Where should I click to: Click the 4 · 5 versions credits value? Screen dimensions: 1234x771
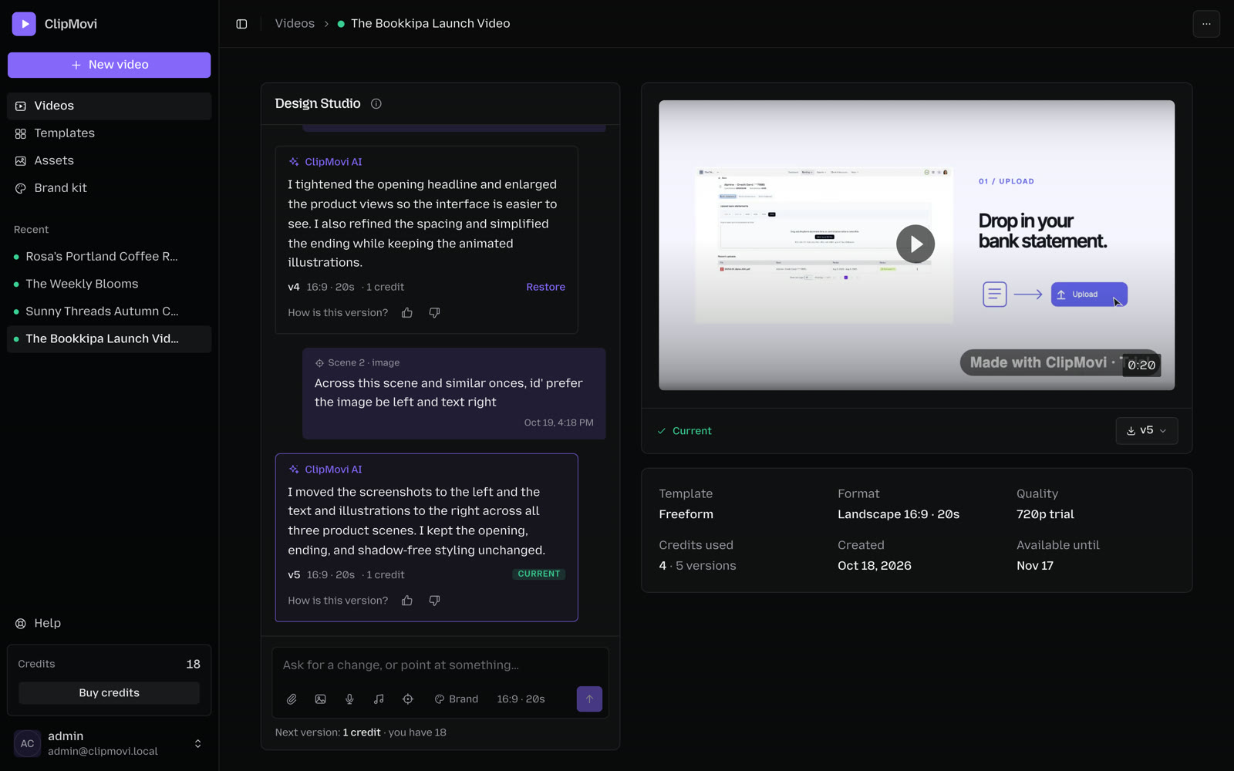point(697,566)
